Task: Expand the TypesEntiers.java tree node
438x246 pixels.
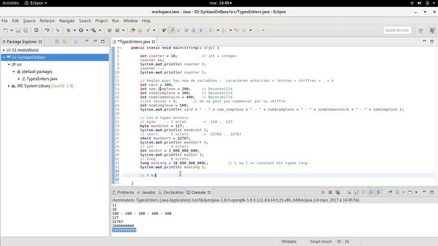Action: coord(18,79)
